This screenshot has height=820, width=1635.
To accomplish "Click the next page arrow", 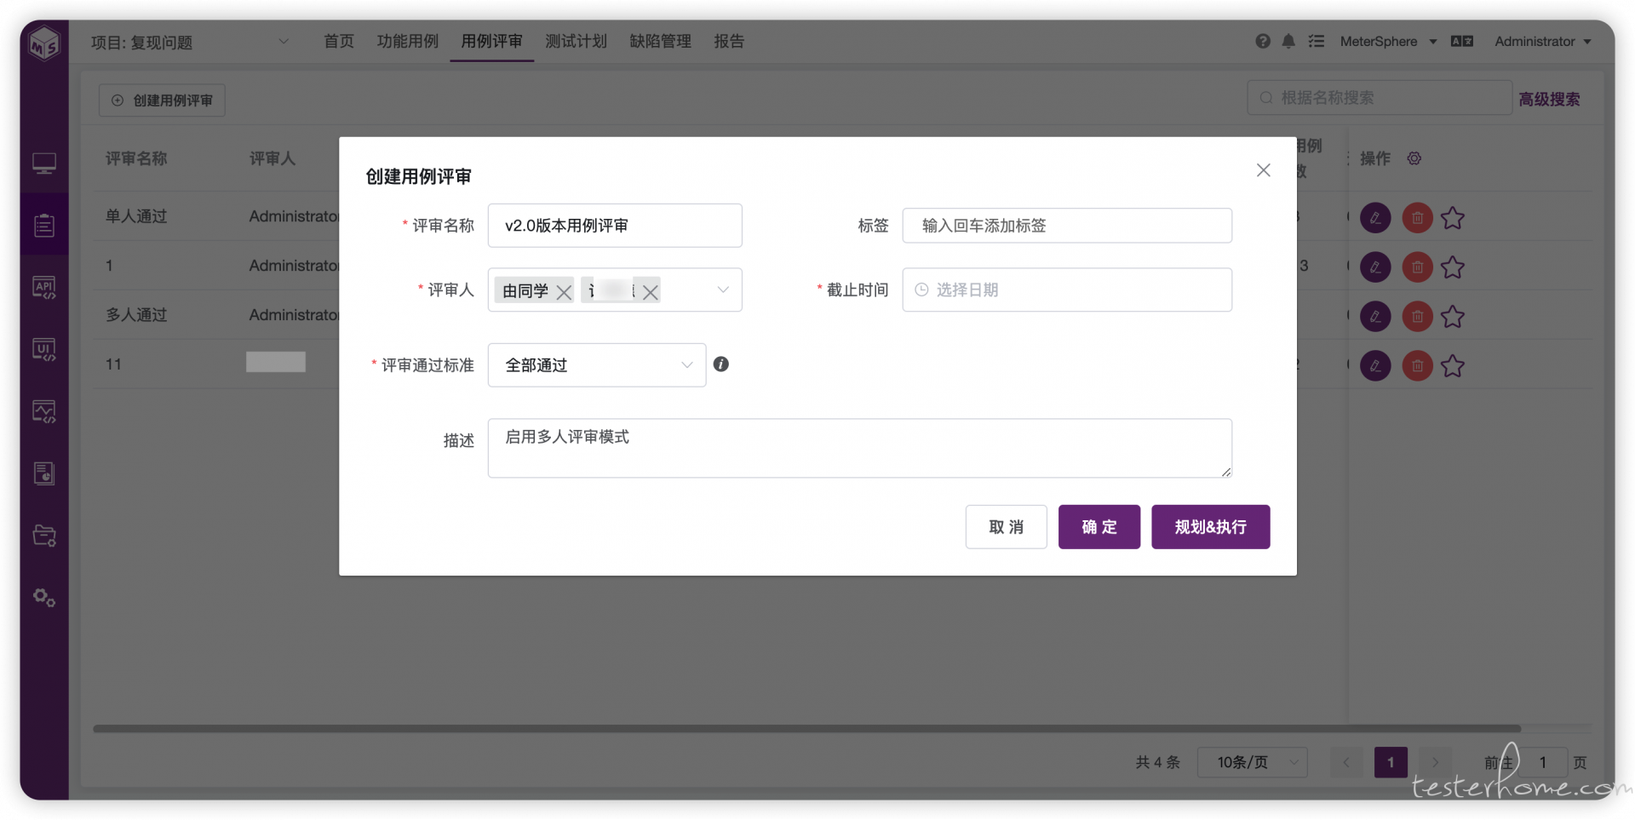I will (x=1435, y=762).
